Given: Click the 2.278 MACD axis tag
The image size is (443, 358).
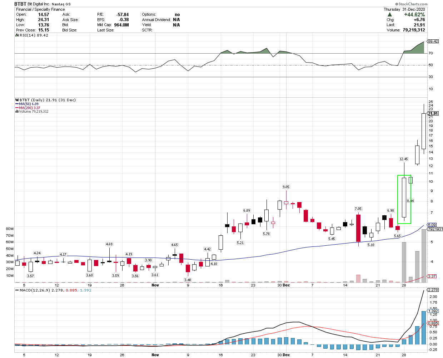Looking at the screenshot, I should [433, 290].
